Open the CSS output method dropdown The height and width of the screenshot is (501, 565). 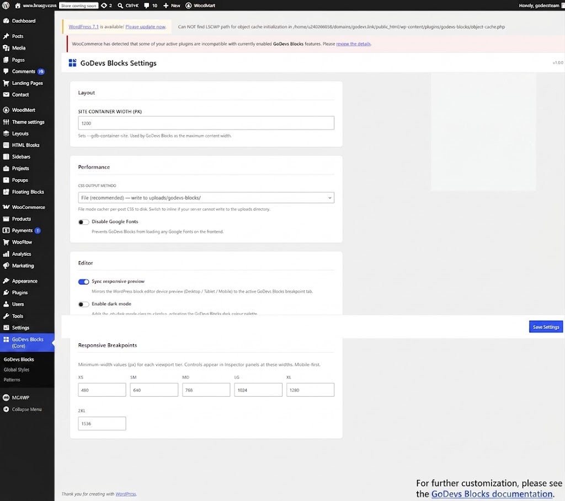pyautogui.click(x=206, y=198)
